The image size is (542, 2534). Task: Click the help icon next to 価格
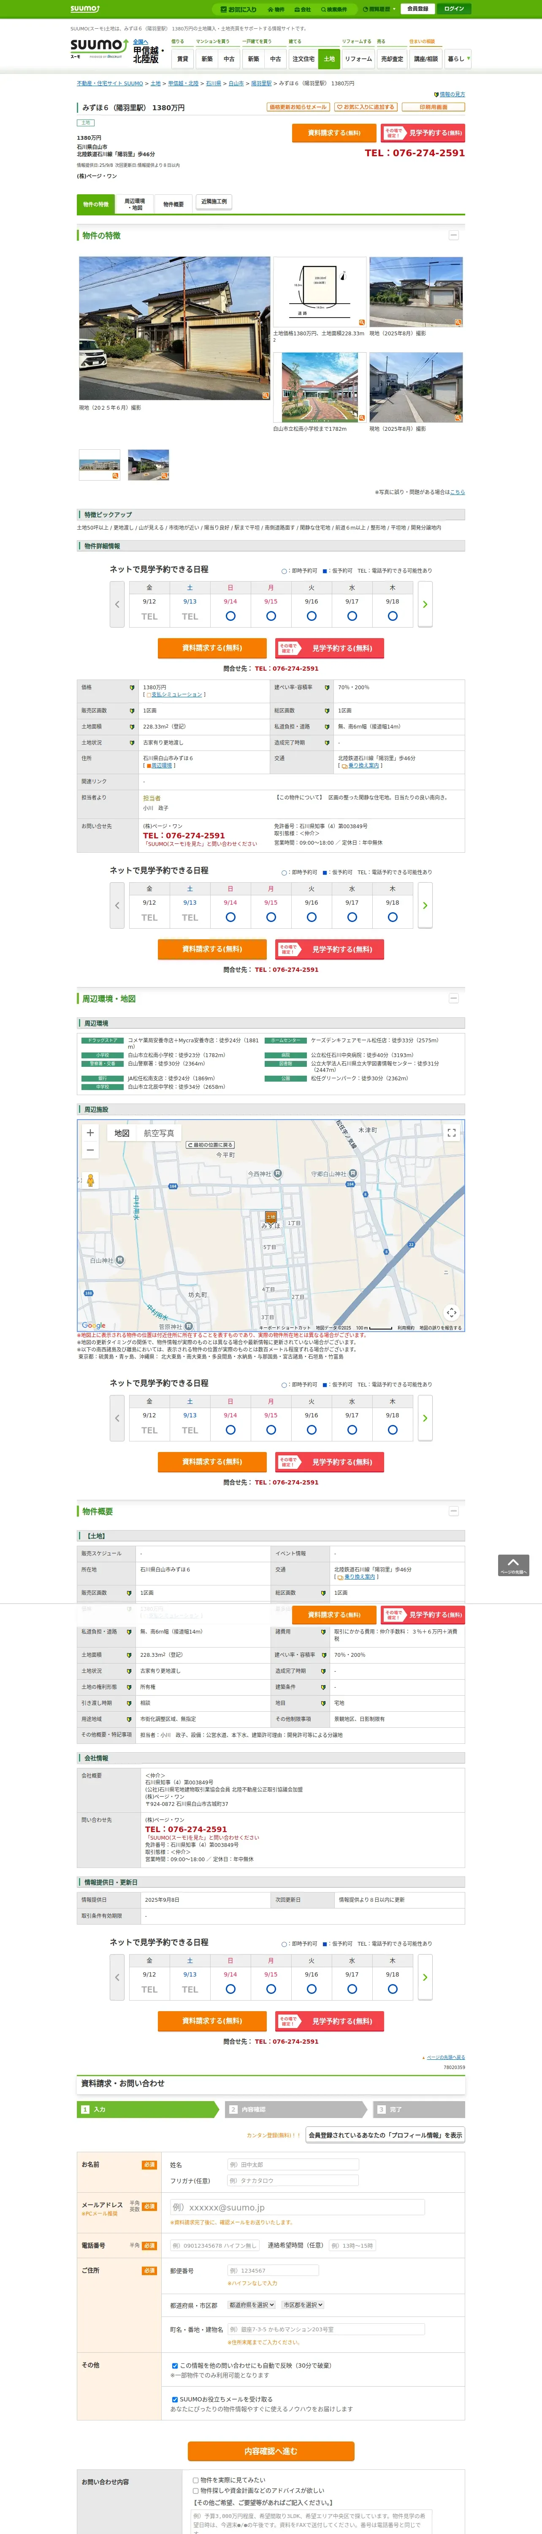click(132, 688)
